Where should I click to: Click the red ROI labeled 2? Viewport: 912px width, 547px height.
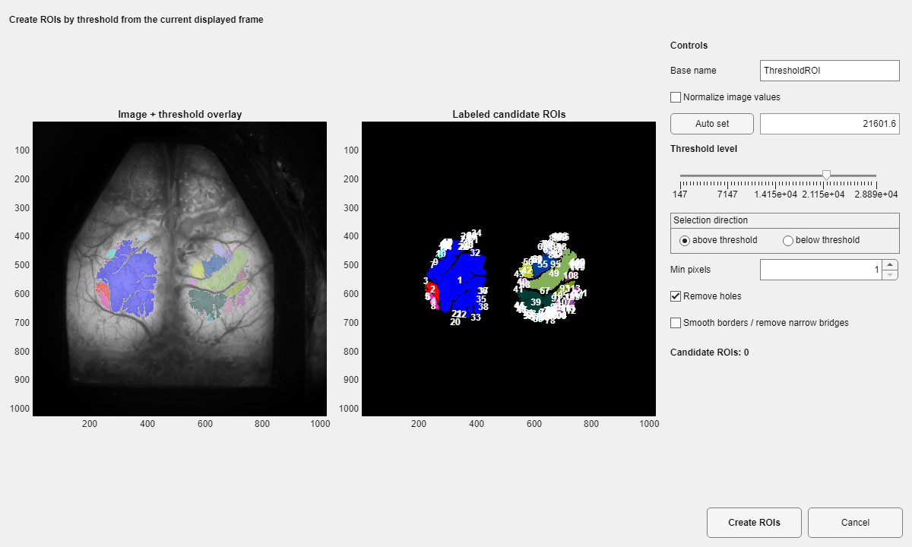coord(431,291)
